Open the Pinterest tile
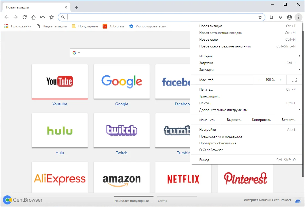Screen dimensions: 305x207 pyautogui.click(x=245, y=178)
